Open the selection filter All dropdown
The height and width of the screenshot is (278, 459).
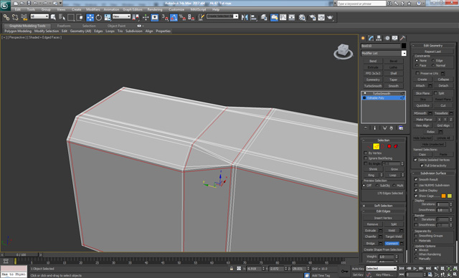point(39,16)
